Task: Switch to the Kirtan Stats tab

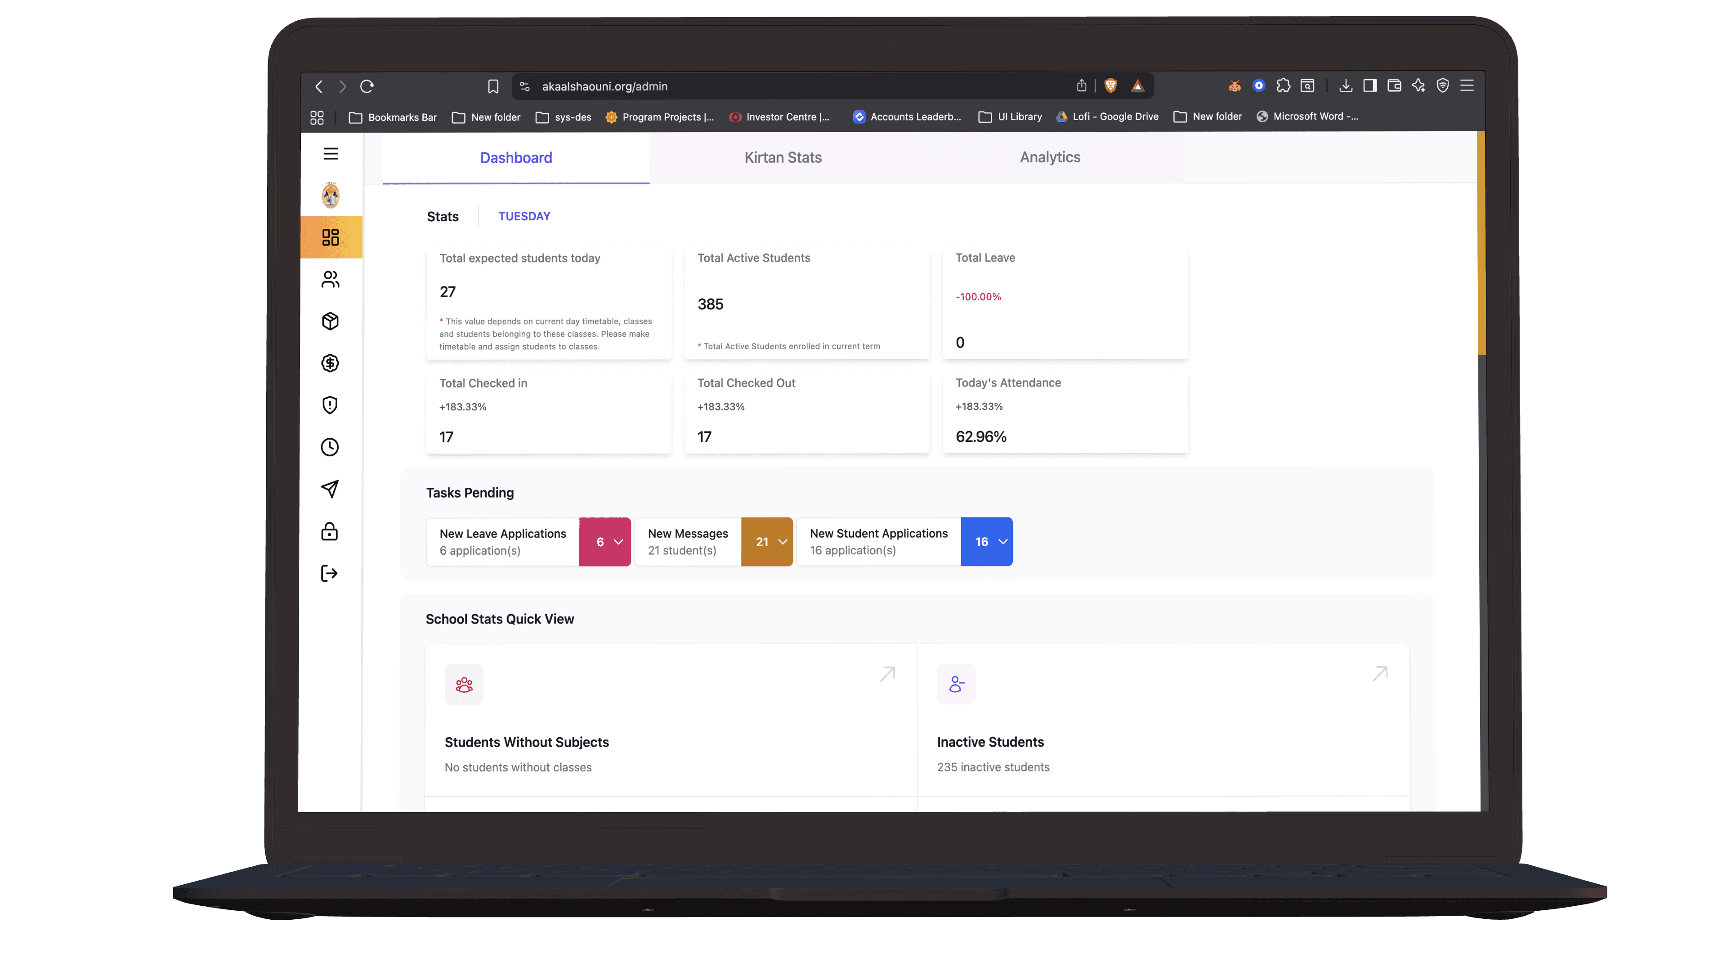Action: tap(783, 157)
